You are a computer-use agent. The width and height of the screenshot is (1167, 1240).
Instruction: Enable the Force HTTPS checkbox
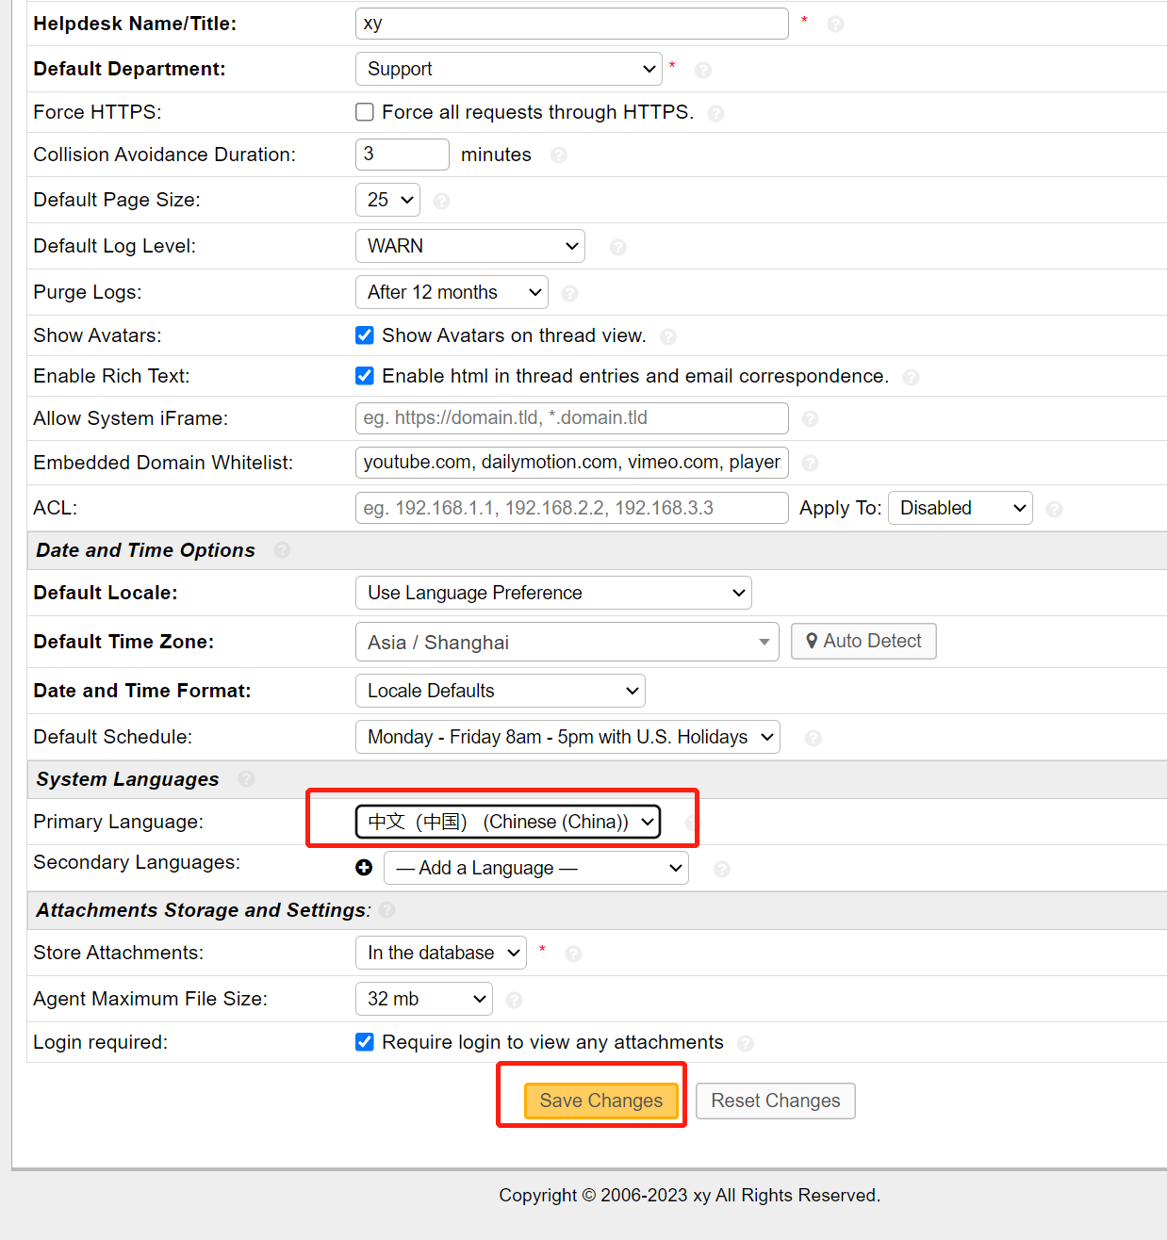point(365,112)
